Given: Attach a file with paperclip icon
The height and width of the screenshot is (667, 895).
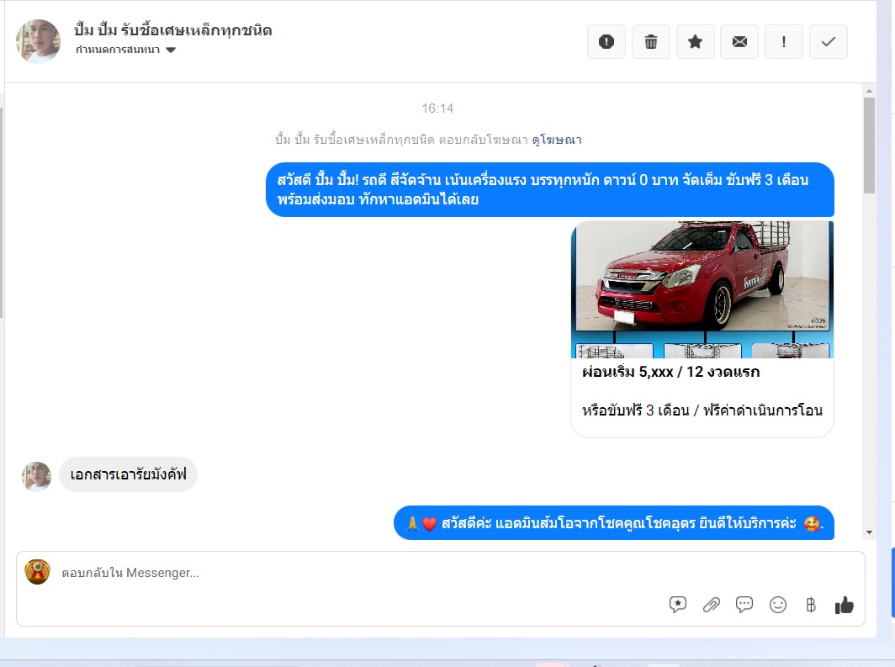Looking at the screenshot, I should pyautogui.click(x=712, y=605).
